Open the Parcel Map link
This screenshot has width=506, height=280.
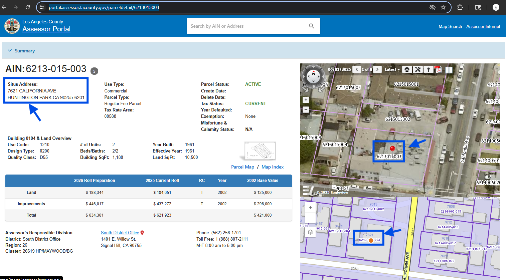point(242,167)
